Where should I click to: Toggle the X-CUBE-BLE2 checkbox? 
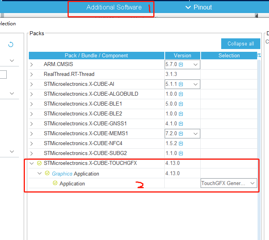pos(40,113)
